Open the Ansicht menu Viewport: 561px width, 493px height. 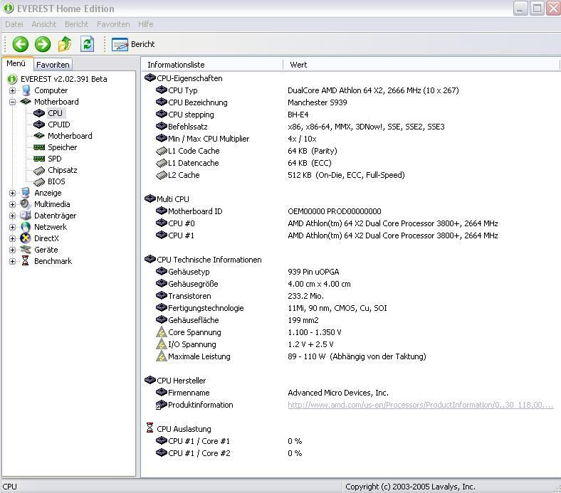click(x=43, y=24)
